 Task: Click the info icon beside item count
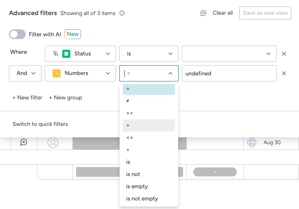point(122,13)
